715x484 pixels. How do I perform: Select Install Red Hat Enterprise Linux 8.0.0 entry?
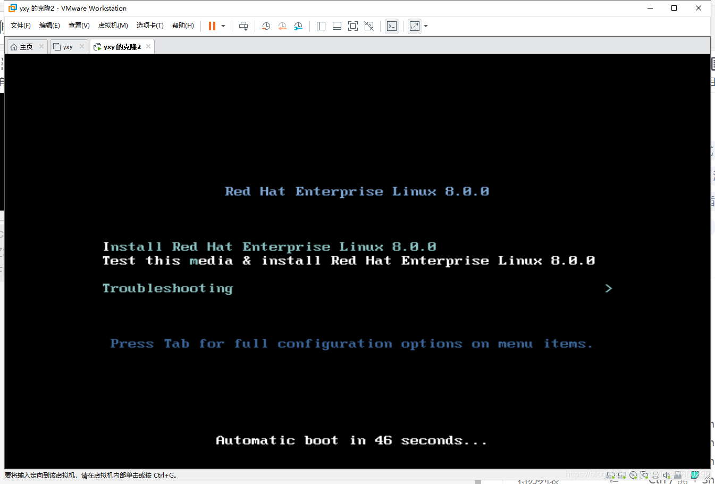pyautogui.click(x=270, y=247)
